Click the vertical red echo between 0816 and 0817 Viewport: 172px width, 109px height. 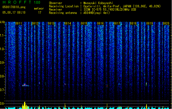pyautogui.click(x=107, y=86)
